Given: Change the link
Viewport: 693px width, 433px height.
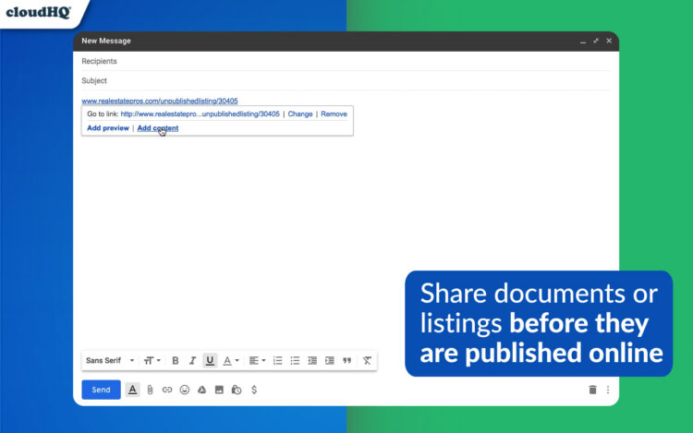Looking at the screenshot, I should 300,114.
